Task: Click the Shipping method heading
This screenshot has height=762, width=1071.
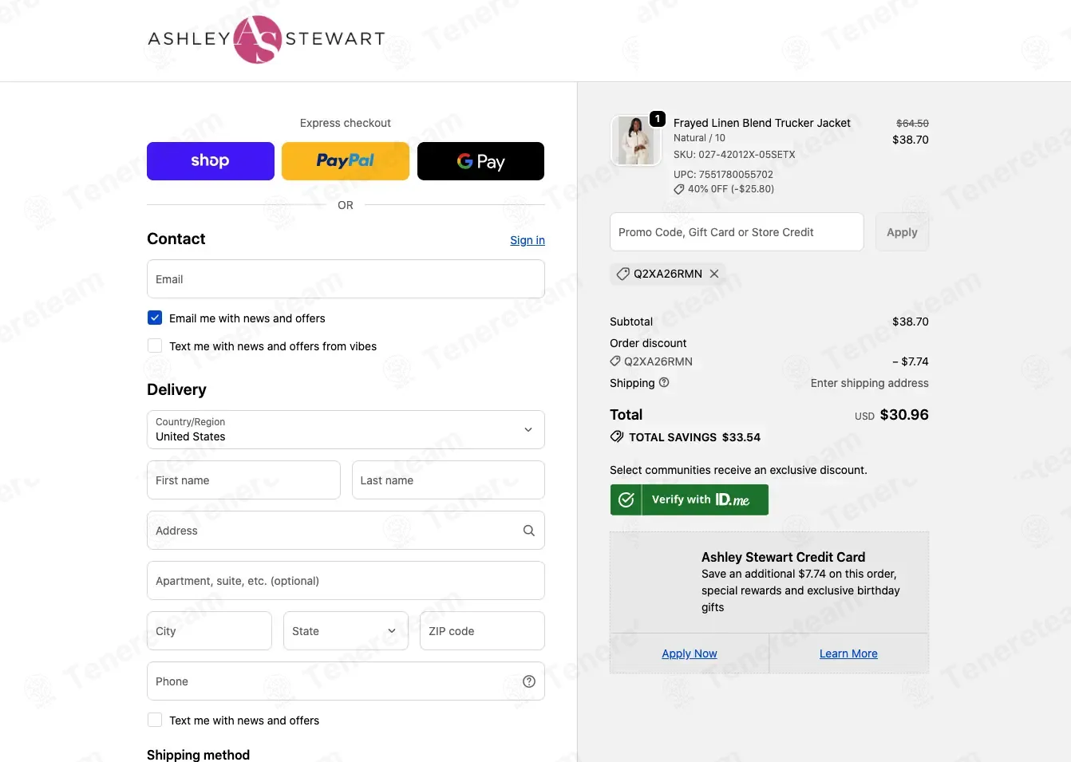Action: (x=198, y=755)
